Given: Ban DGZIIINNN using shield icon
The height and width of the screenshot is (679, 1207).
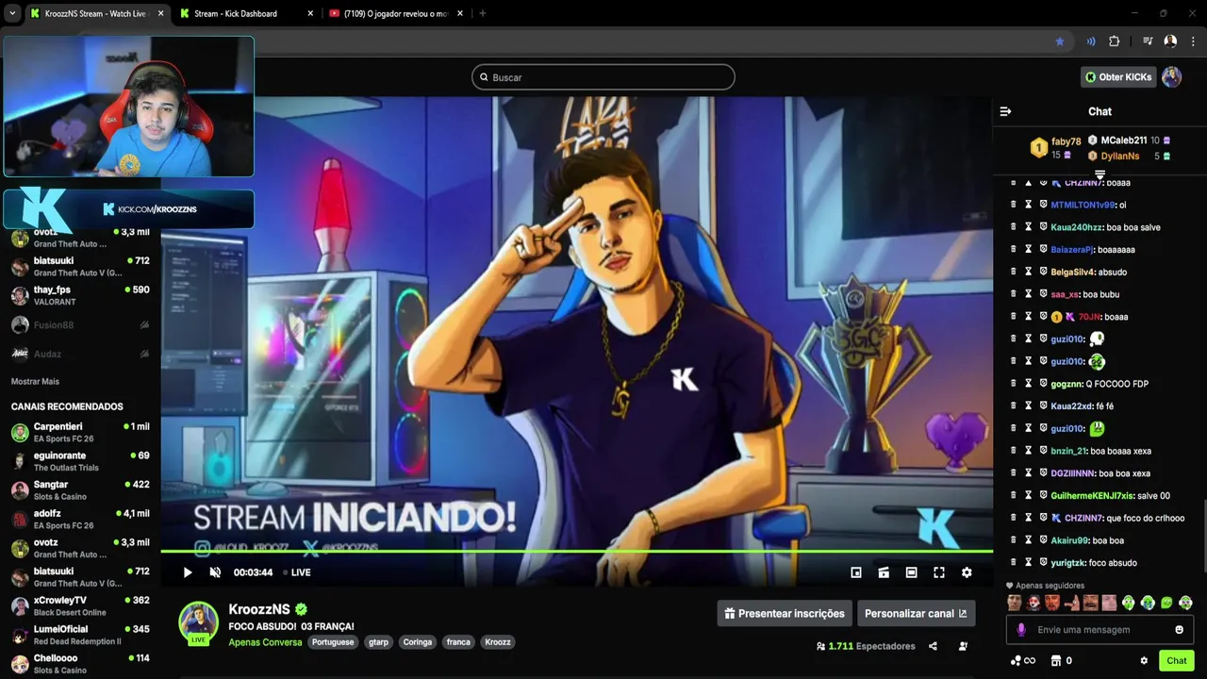Looking at the screenshot, I should (x=1044, y=472).
